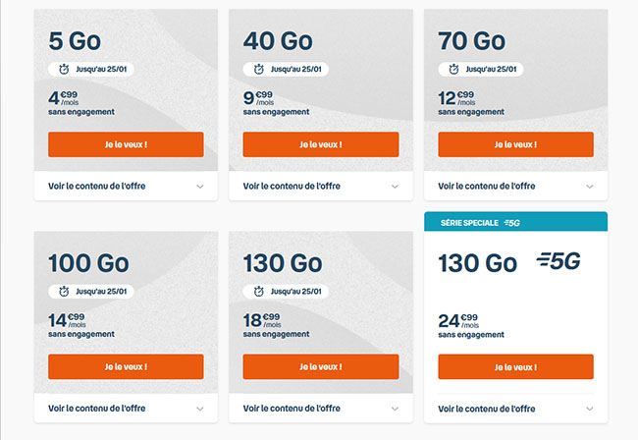Order the 100 Go plan at 14€99
638x440 pixels.
pyautogui.click(x=126, y=366)
